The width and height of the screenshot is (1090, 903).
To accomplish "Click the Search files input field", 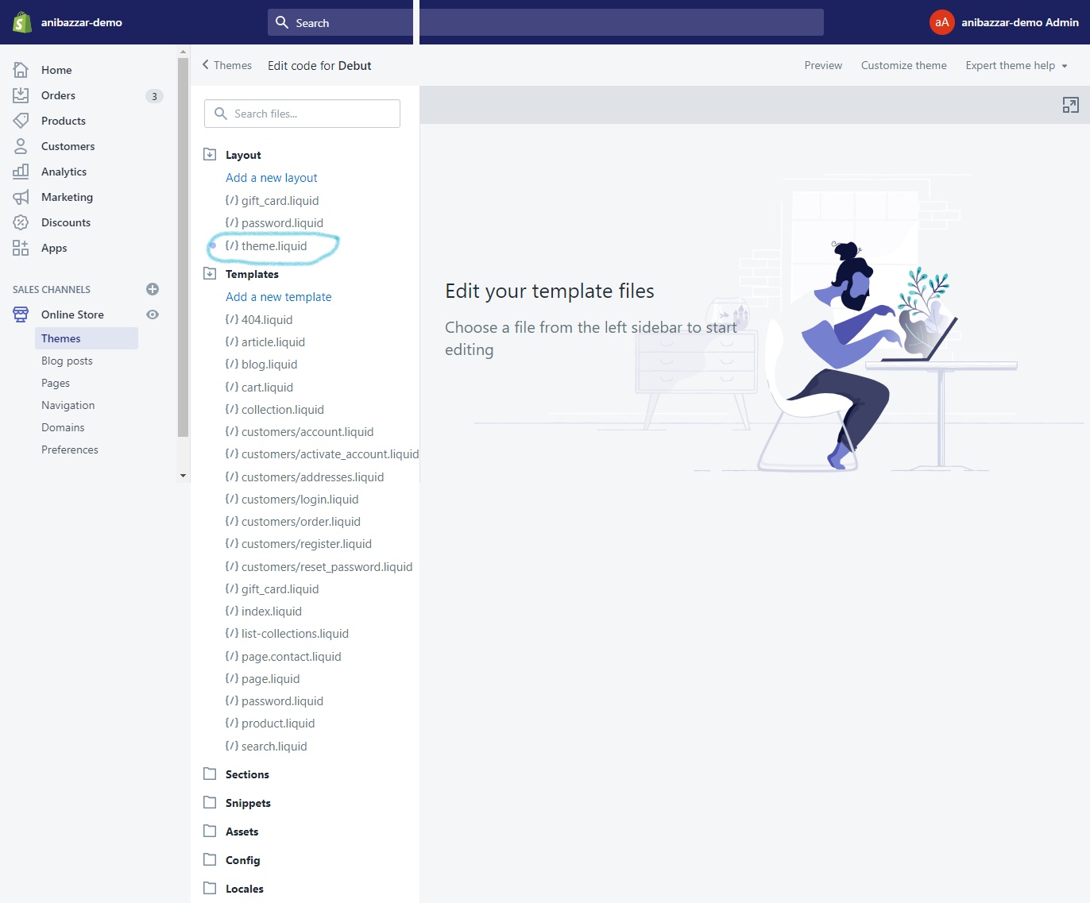I will (x=302, y=114).
